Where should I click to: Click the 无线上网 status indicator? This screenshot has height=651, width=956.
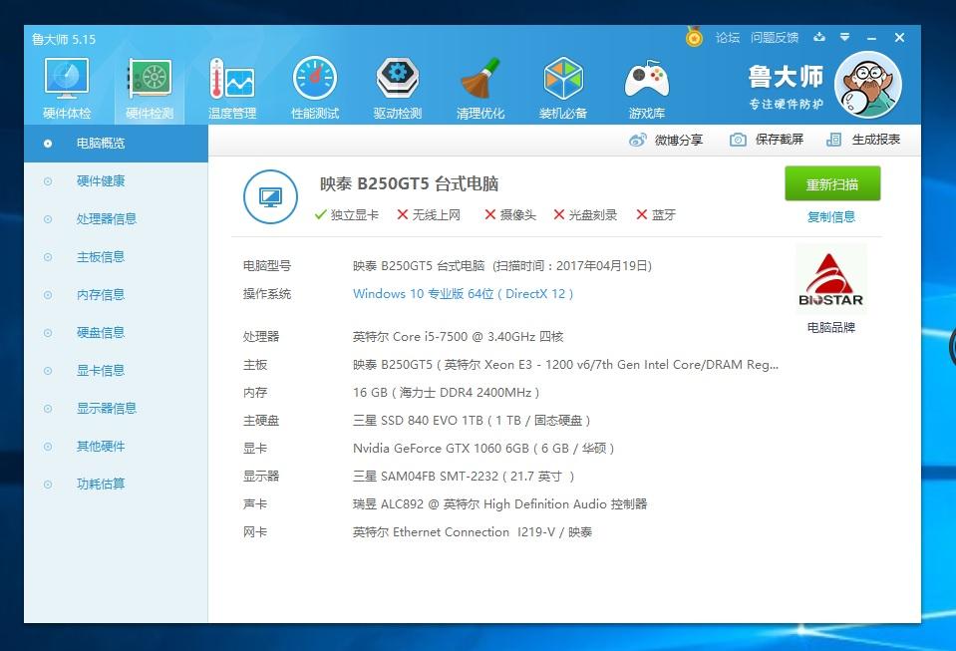point(429,214)
